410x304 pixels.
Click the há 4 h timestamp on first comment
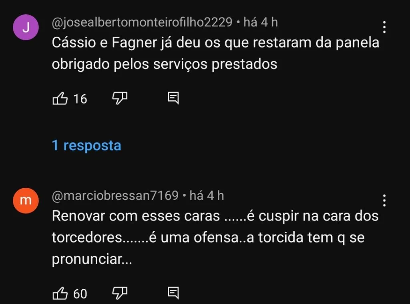(x=260, y=23)
